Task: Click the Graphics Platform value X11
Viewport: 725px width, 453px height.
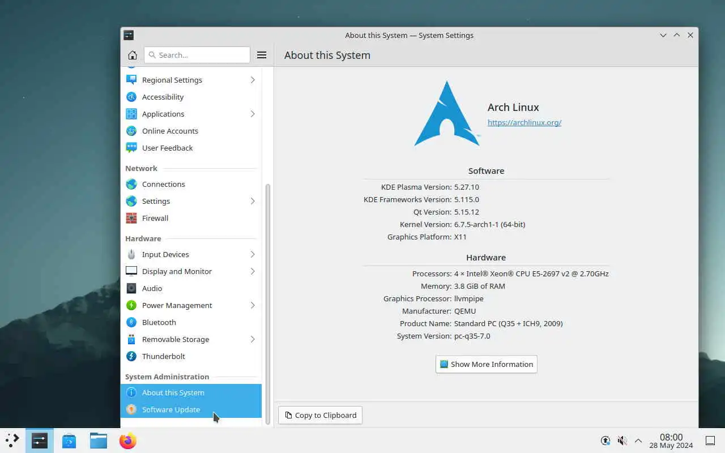Action: tap(460, 237)
